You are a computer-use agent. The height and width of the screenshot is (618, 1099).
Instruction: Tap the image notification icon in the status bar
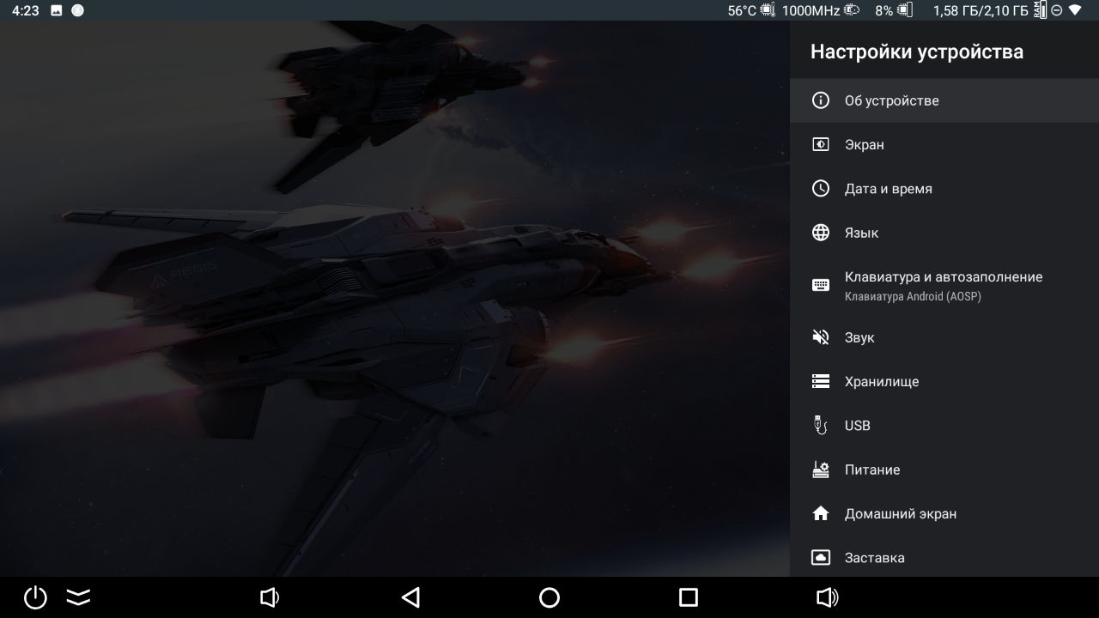tap(57, 10)
